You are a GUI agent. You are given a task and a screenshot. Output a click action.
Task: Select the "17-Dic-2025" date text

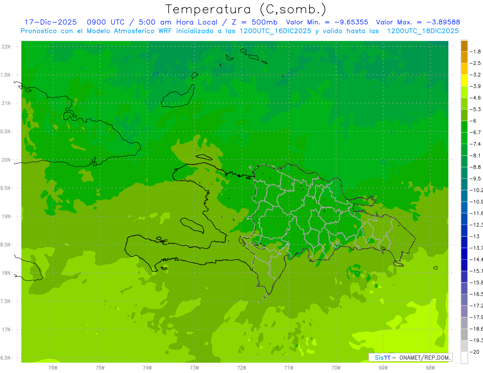[51, 22]
